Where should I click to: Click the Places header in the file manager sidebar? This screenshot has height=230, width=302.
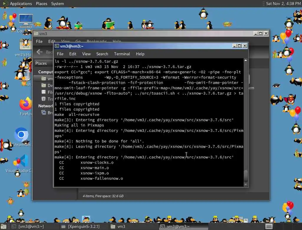click(41, 63)
